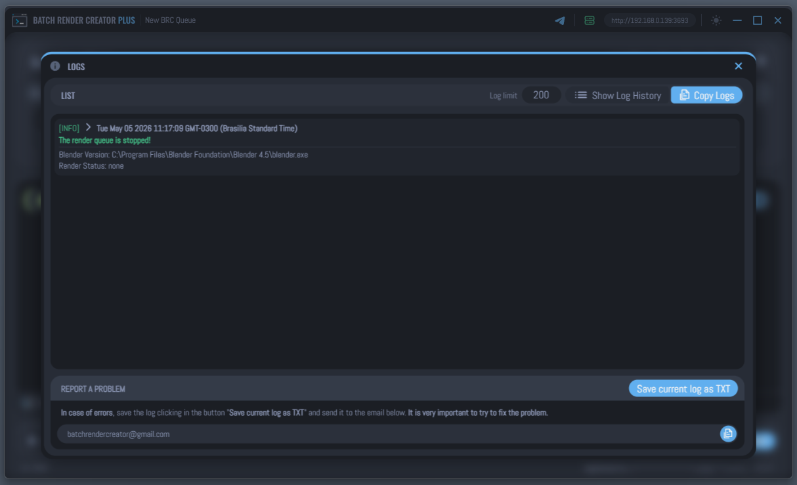
Task: Click the [INFO] tag of the log entry
Action: tap(69, 129)
